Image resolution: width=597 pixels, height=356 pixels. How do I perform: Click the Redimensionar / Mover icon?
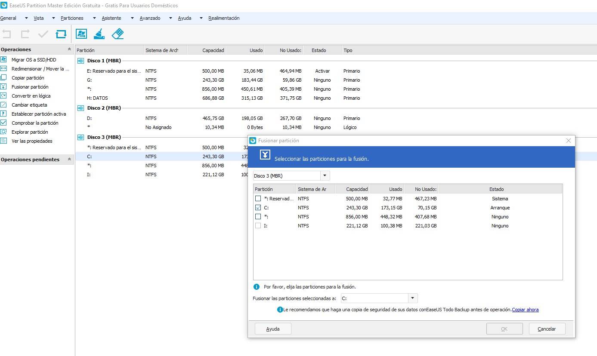[x=3, y=69]
